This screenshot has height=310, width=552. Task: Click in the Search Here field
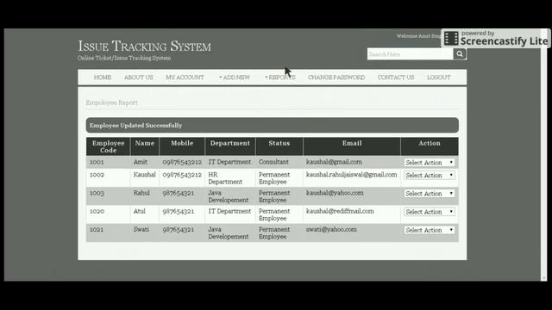(x=411, y=54)
